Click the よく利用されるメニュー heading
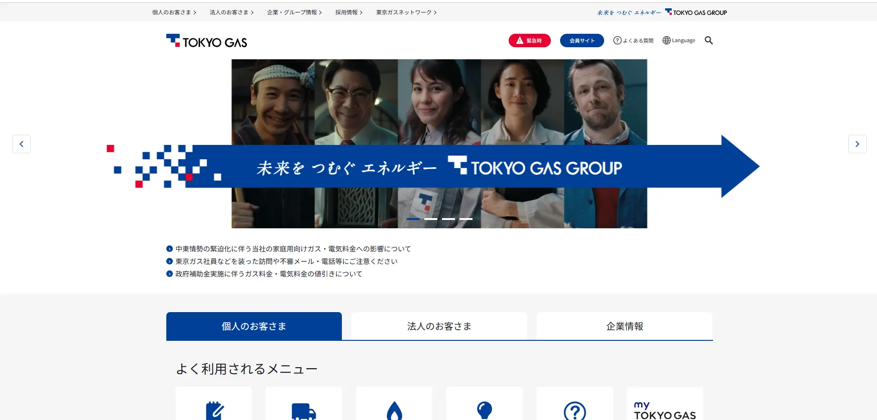Image resolution: width=877 pixels, height=420 pixels. [246, 369]
